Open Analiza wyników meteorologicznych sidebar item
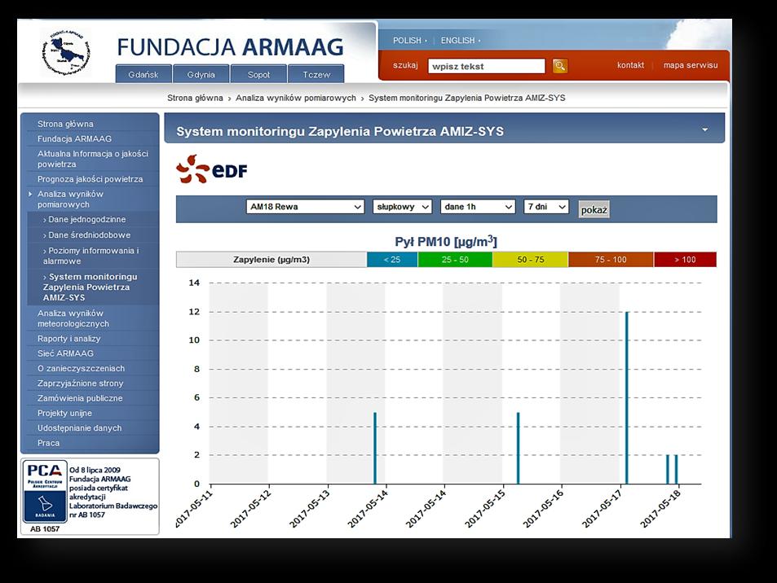The image size is (777, 583). pos(73,318)
